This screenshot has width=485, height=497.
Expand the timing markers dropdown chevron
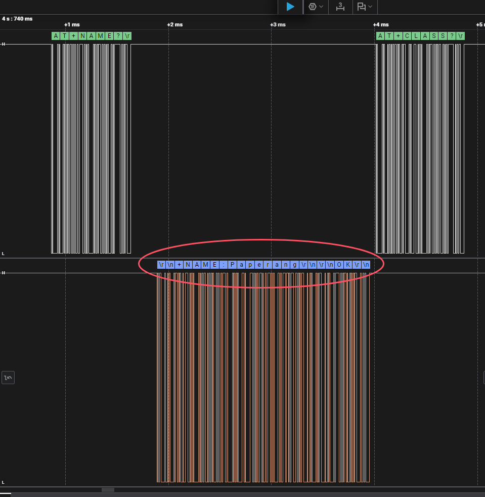coord(371,7)
